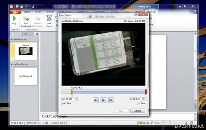Click the English (U.S.) language indicator
Screen dimensions: 206x130
[58, 123]
